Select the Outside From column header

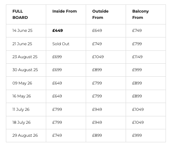[106, 14]
